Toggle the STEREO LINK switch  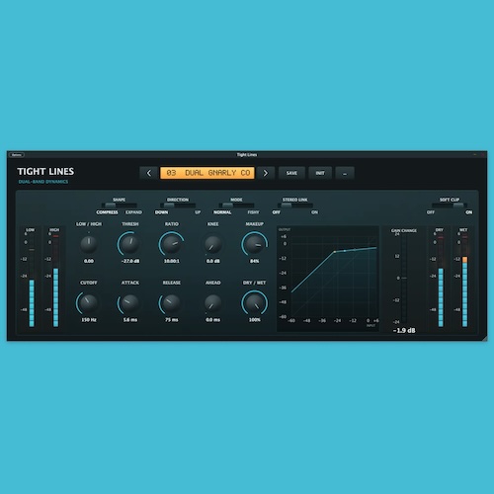(x=295, y=206)
